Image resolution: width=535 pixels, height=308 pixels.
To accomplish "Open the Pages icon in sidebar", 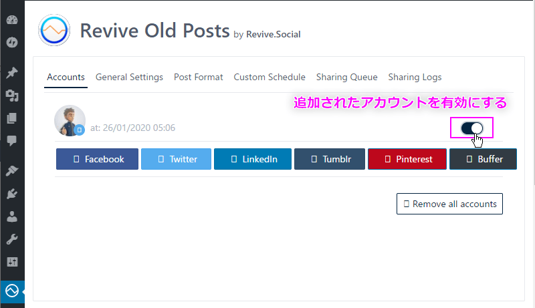I will [x=12, y=118].
